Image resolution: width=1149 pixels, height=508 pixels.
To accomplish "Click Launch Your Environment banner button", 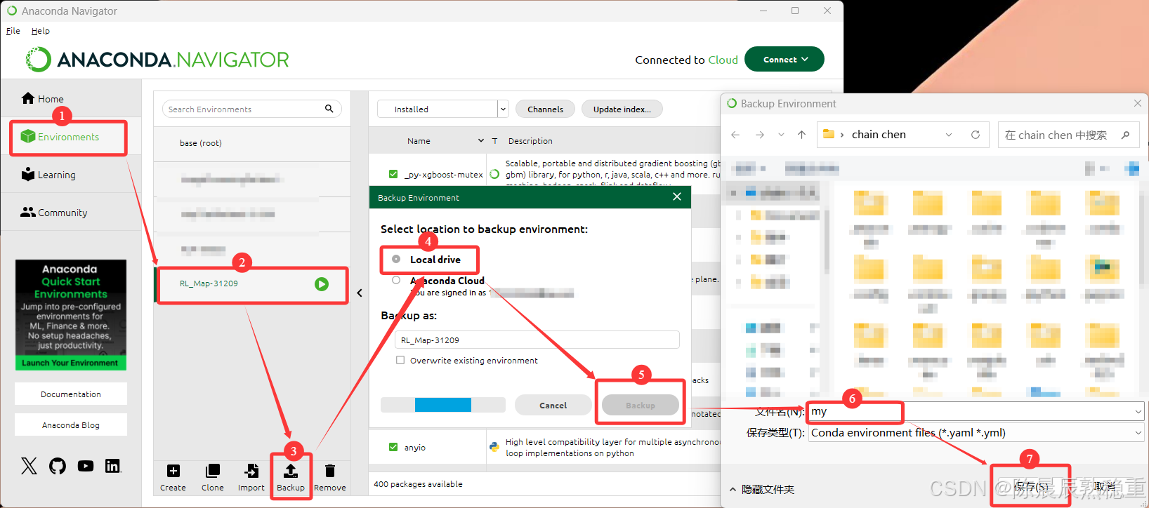I will pyautogui.click(x=70, y=363).
